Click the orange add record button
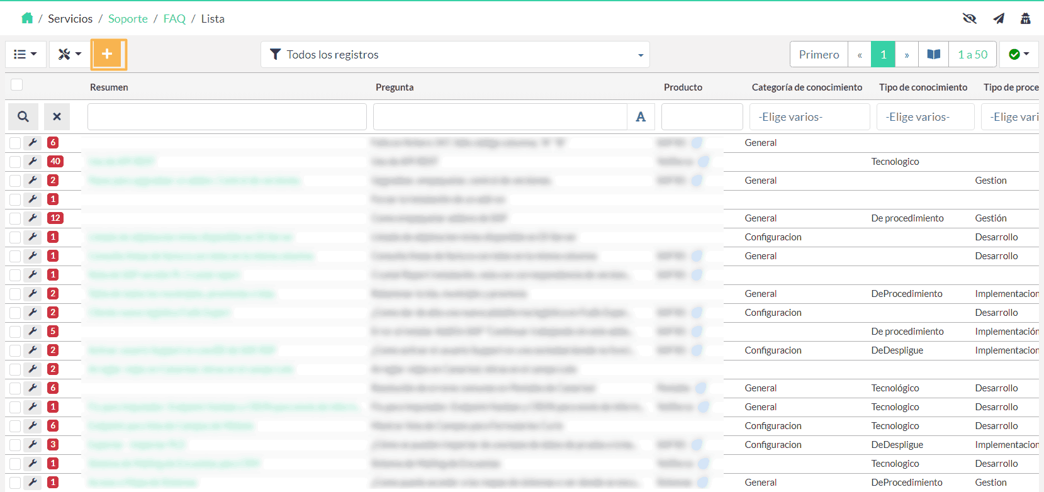The height and width of the screenshot is (492, 1044). coord(108,54)
